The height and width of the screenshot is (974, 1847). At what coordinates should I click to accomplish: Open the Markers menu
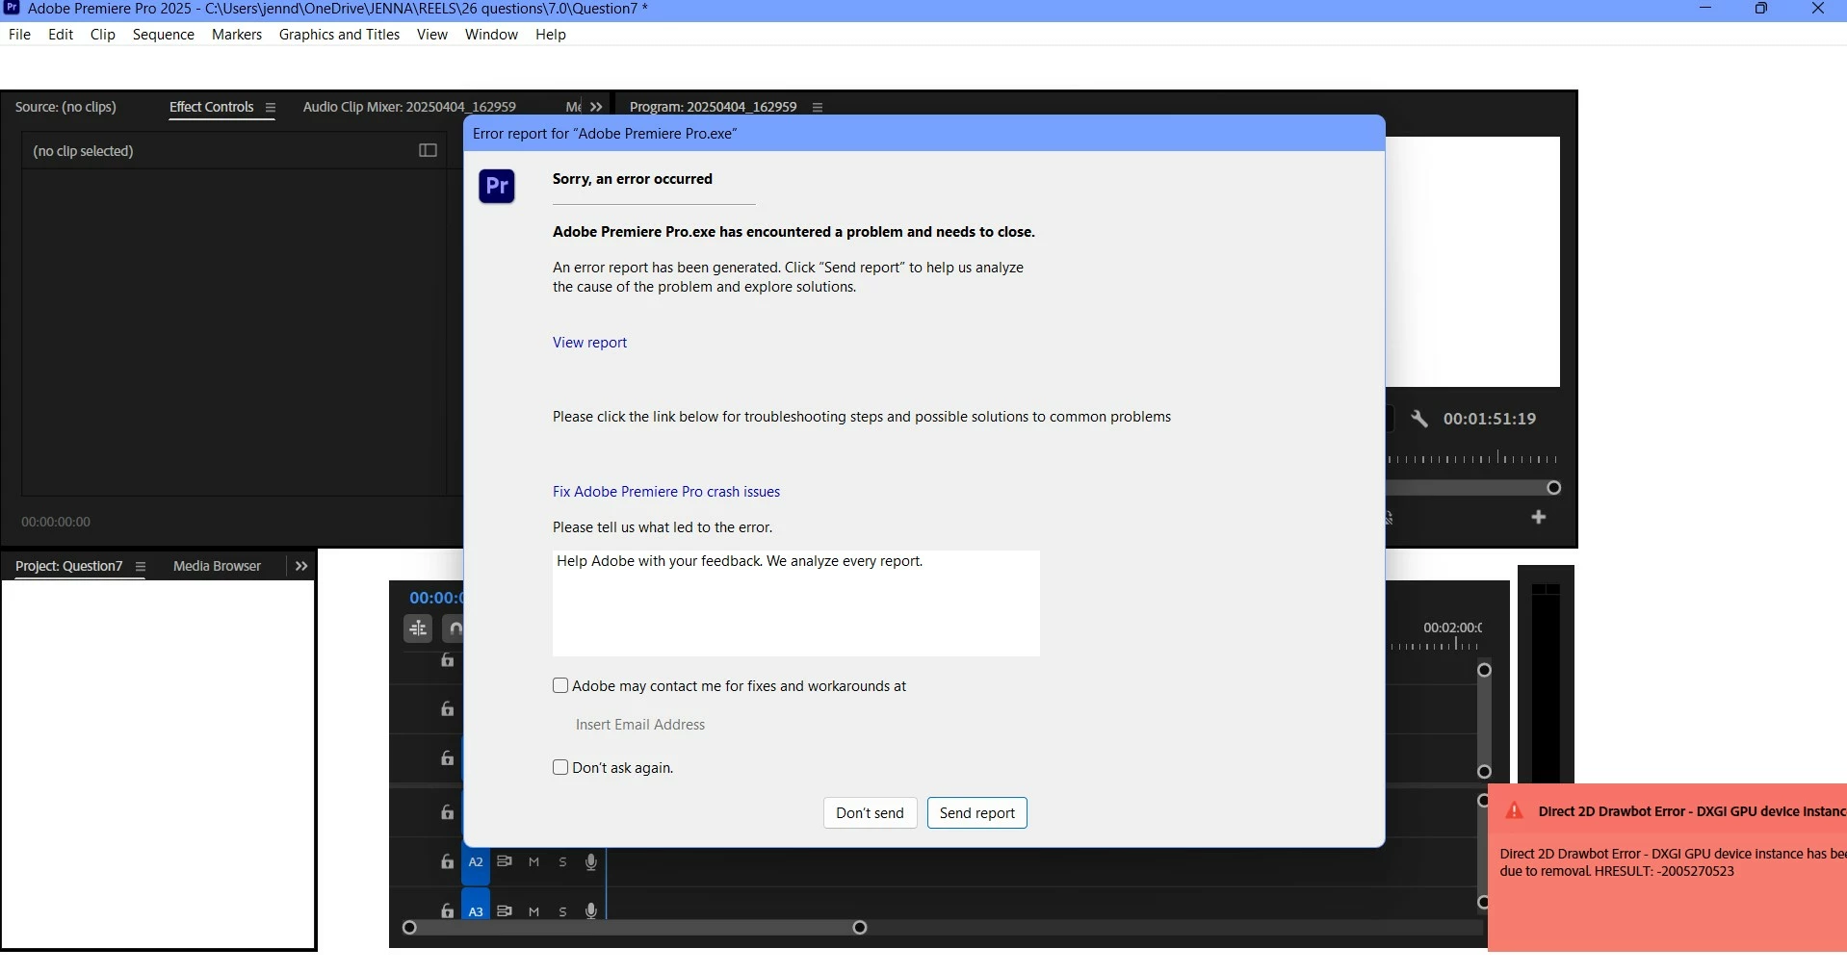(x=237, y=35)
